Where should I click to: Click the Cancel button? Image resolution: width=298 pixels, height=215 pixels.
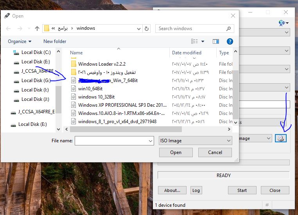click(x=215, y=152)
